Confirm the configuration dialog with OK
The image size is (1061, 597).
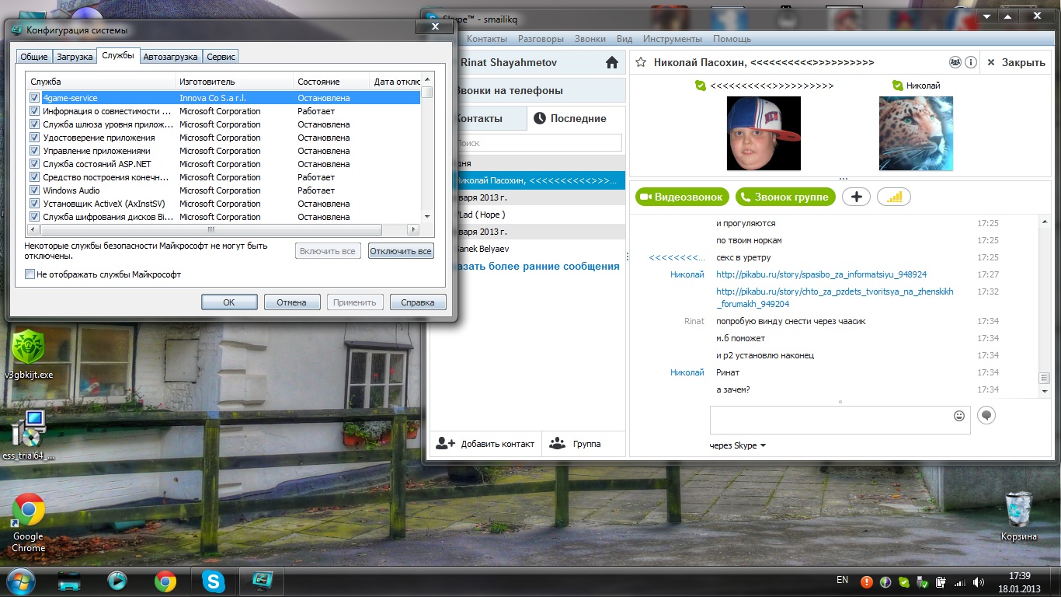(x=229, y=302)
